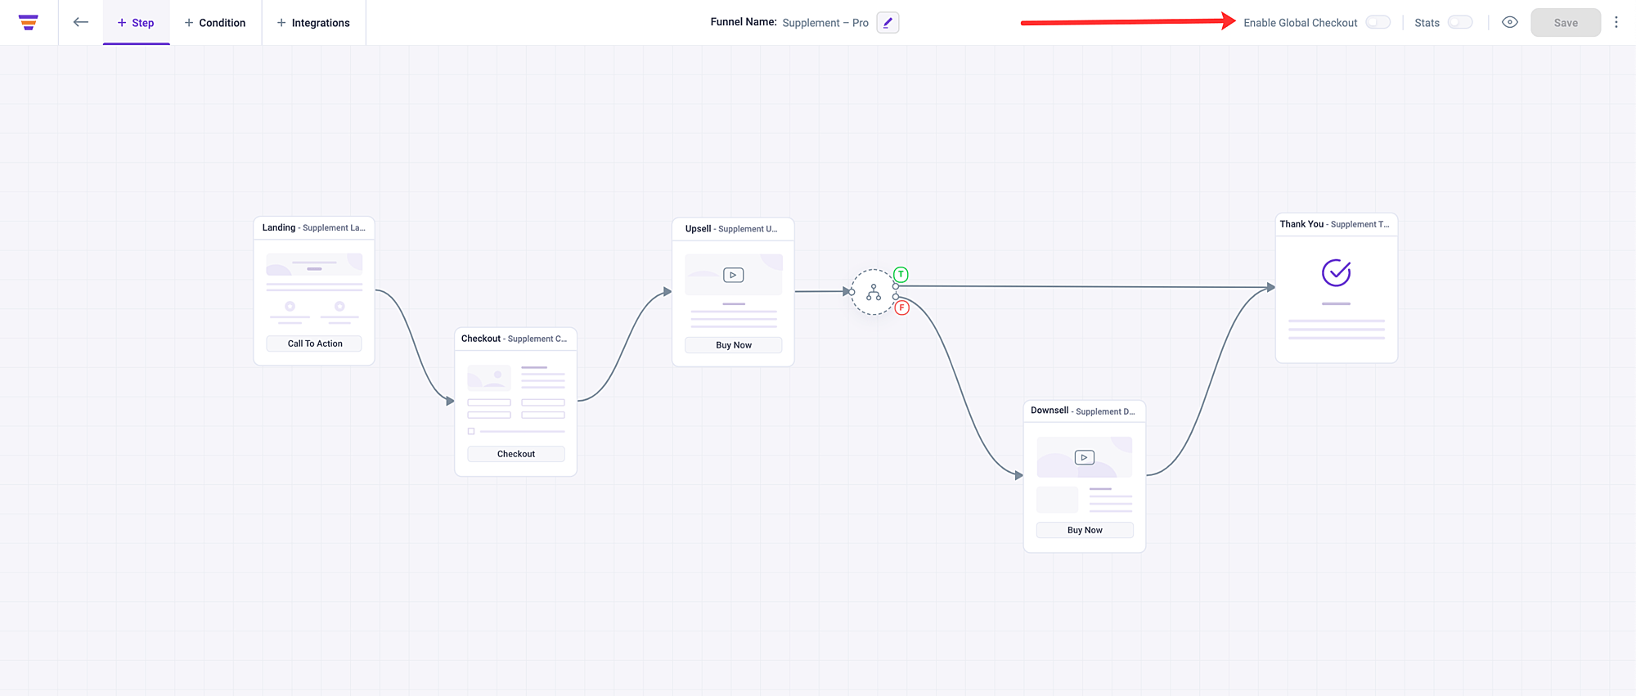1636x696 pixels.
Task: Edit funnel name with pencil icon
Action: pyautogui.click(x=888, y=23)
